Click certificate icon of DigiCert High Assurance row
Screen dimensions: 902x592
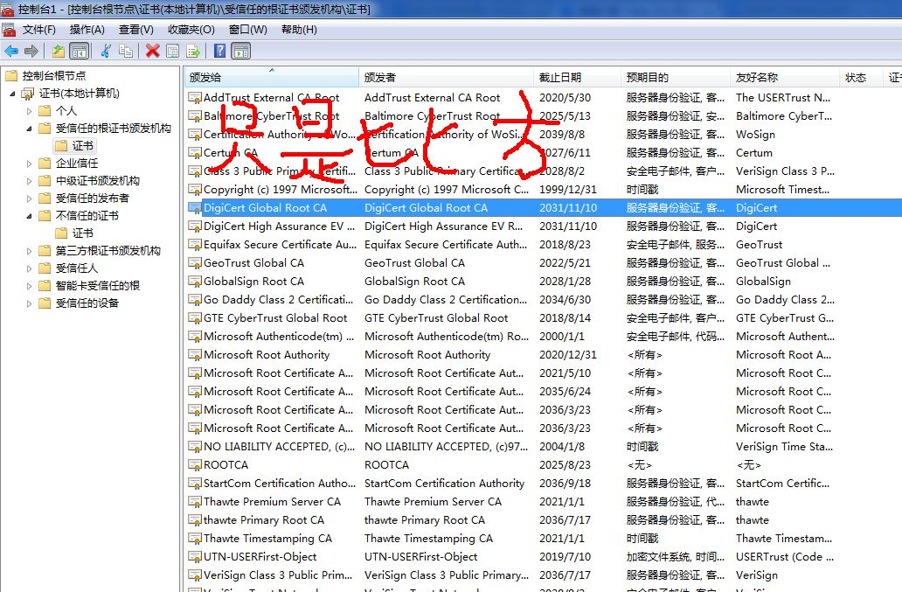coord(195,226)
